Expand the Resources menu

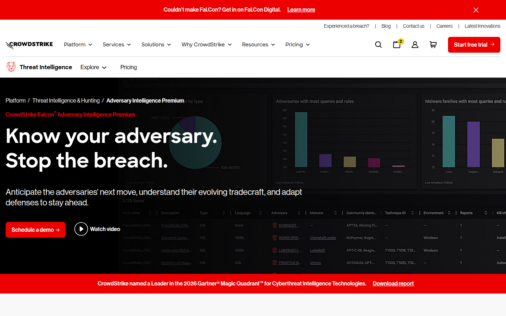point(258,45)
